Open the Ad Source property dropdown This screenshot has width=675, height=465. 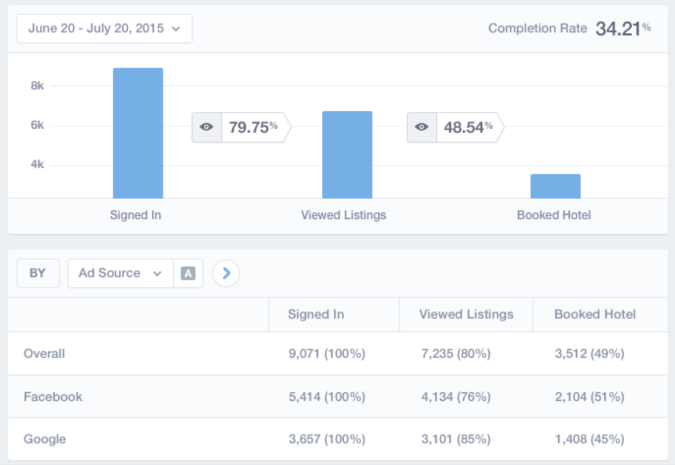(x=120, y=273)
